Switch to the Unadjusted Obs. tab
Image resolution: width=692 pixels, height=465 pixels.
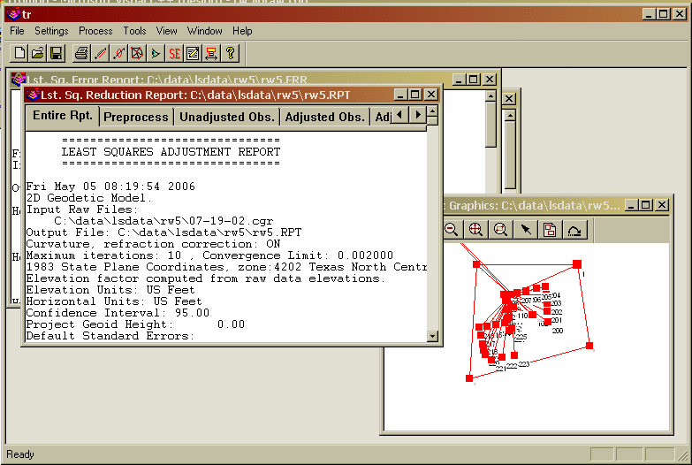227,117
